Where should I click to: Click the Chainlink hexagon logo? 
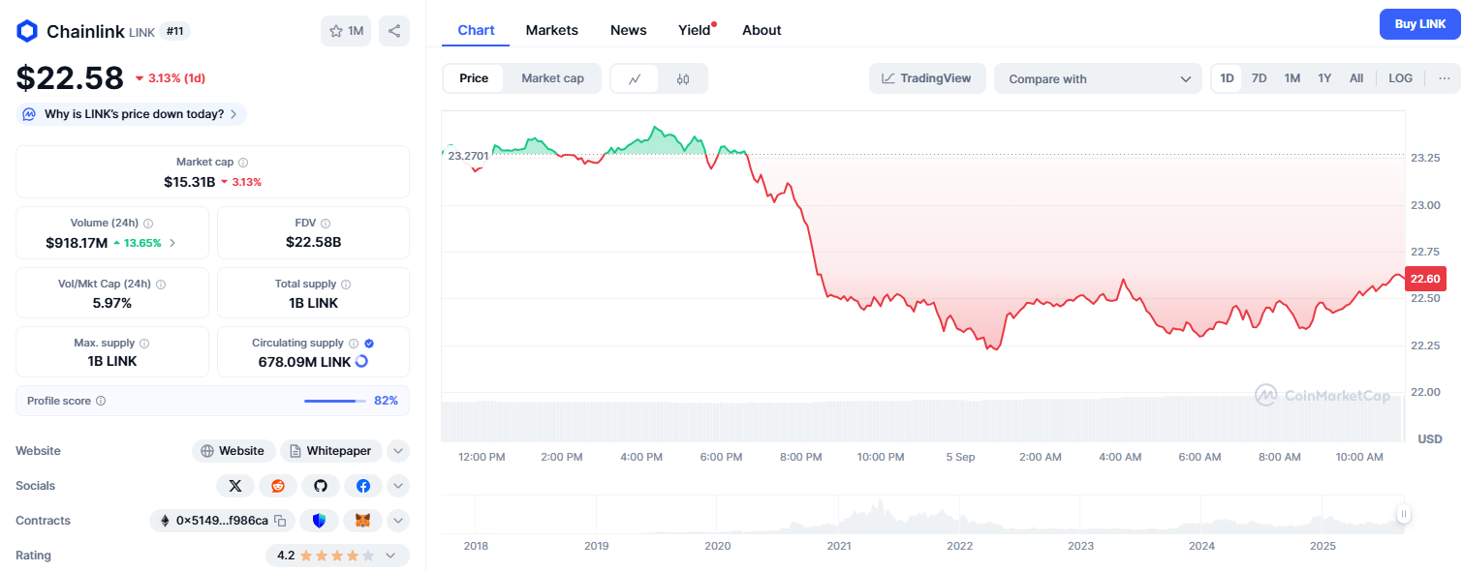click(x=27, y=31)
